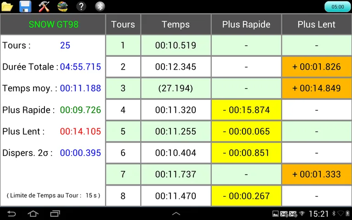This screenshot has height=220, width=352.
Task: Tap the Tours column header
Action: coord(123,24)
